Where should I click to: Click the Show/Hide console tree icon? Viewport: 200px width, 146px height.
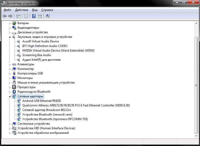click(18, 16)
